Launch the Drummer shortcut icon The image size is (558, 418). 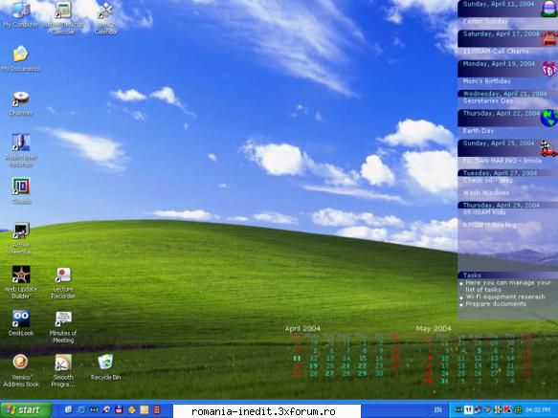point(21,103)
